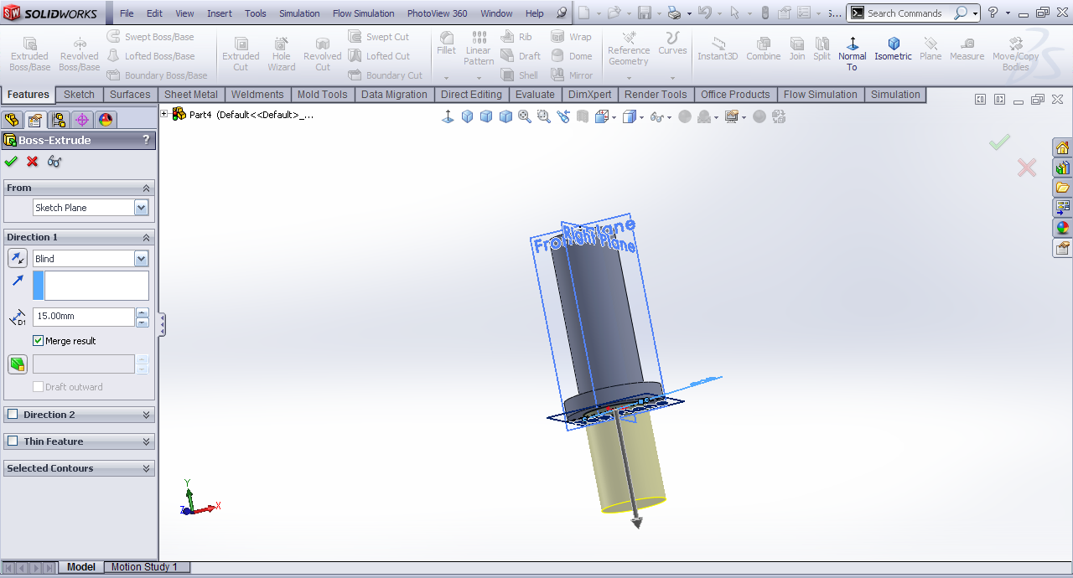Click the Isometric view tool
Viewport: 1073px width, 578px height.
pos(893,49)
